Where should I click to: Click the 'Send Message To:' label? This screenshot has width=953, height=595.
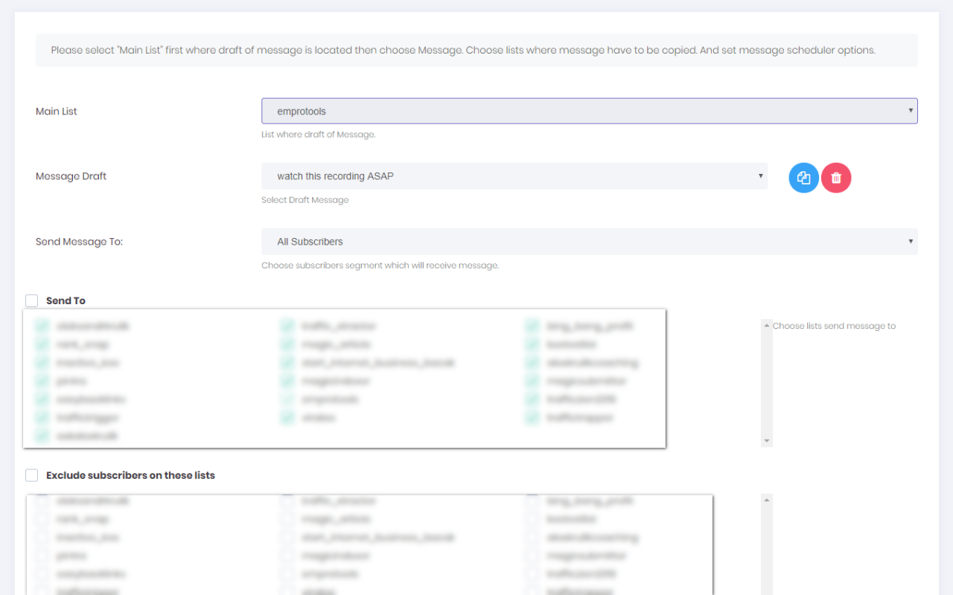click(x=79, y=242)
